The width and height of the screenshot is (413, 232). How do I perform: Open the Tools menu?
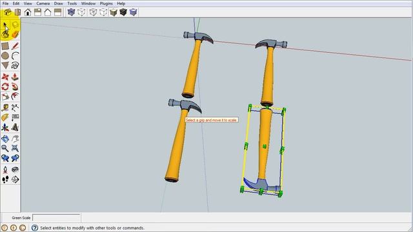click(72, 4)
